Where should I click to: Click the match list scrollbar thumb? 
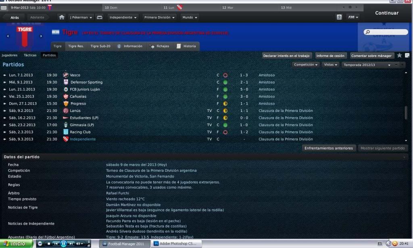click(x=406, y=112)
